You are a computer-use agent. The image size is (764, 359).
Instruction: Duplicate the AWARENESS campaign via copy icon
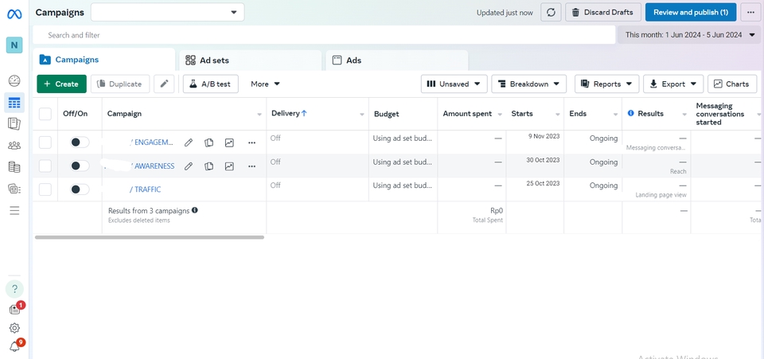pyautogui.click(x=209, y=166)
